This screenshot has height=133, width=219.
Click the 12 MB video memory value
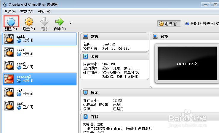point(117,100)
